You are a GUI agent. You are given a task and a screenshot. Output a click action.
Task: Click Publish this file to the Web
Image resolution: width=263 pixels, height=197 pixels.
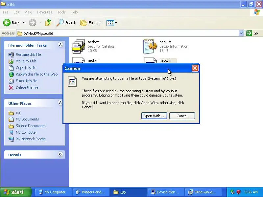pos(37,74)
